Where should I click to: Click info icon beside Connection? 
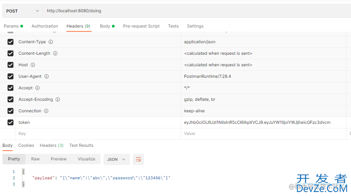[46, 111]
